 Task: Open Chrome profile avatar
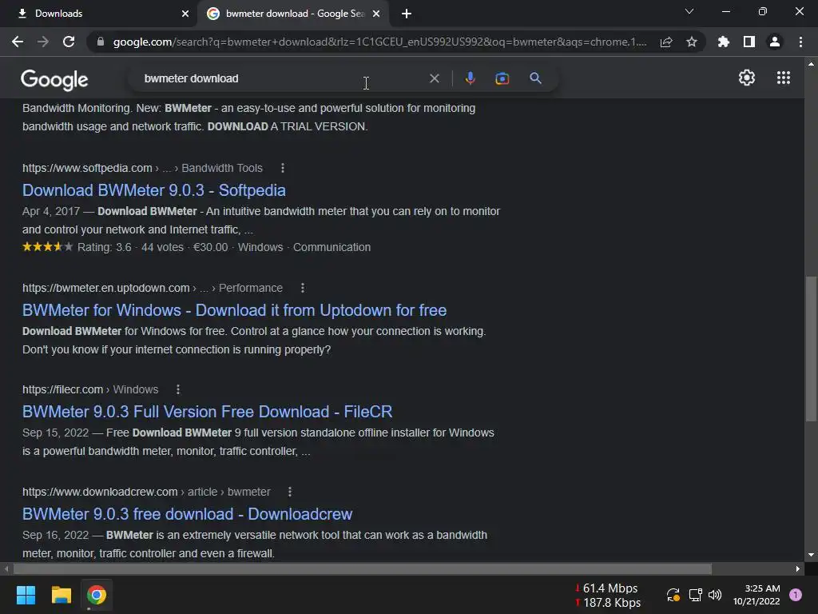point(775,42)
